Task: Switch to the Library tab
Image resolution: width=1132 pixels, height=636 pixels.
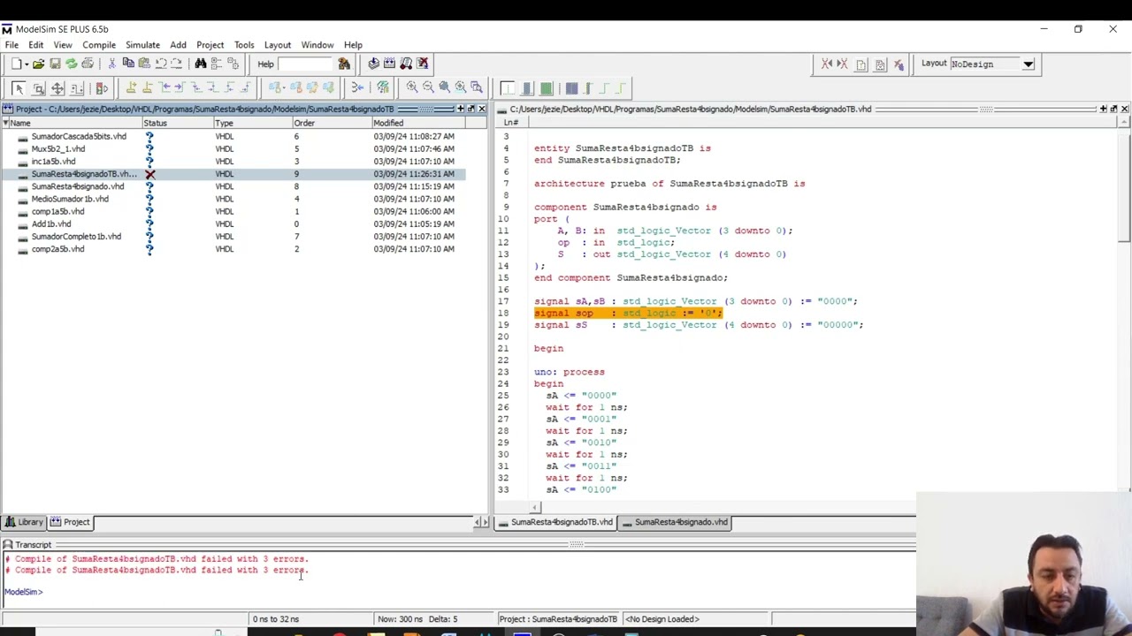Action: pyautogui.click(x=24, y=522)
